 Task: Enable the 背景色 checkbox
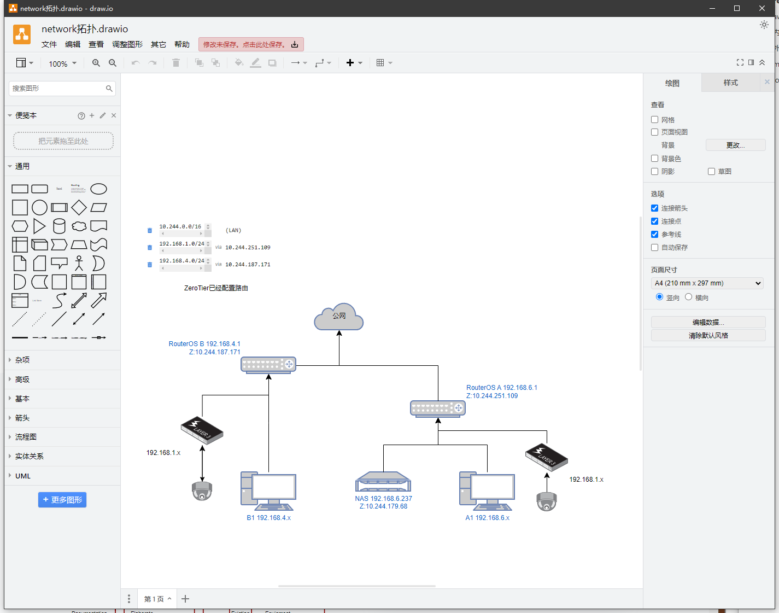click(x=654, y=158)
